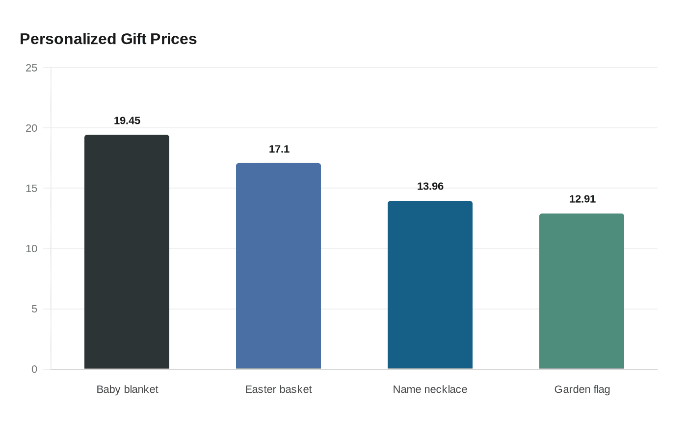Click the 13.96 data label
Image resolution: width=687 pixels, height=431 pixels.
click(430, 186)
